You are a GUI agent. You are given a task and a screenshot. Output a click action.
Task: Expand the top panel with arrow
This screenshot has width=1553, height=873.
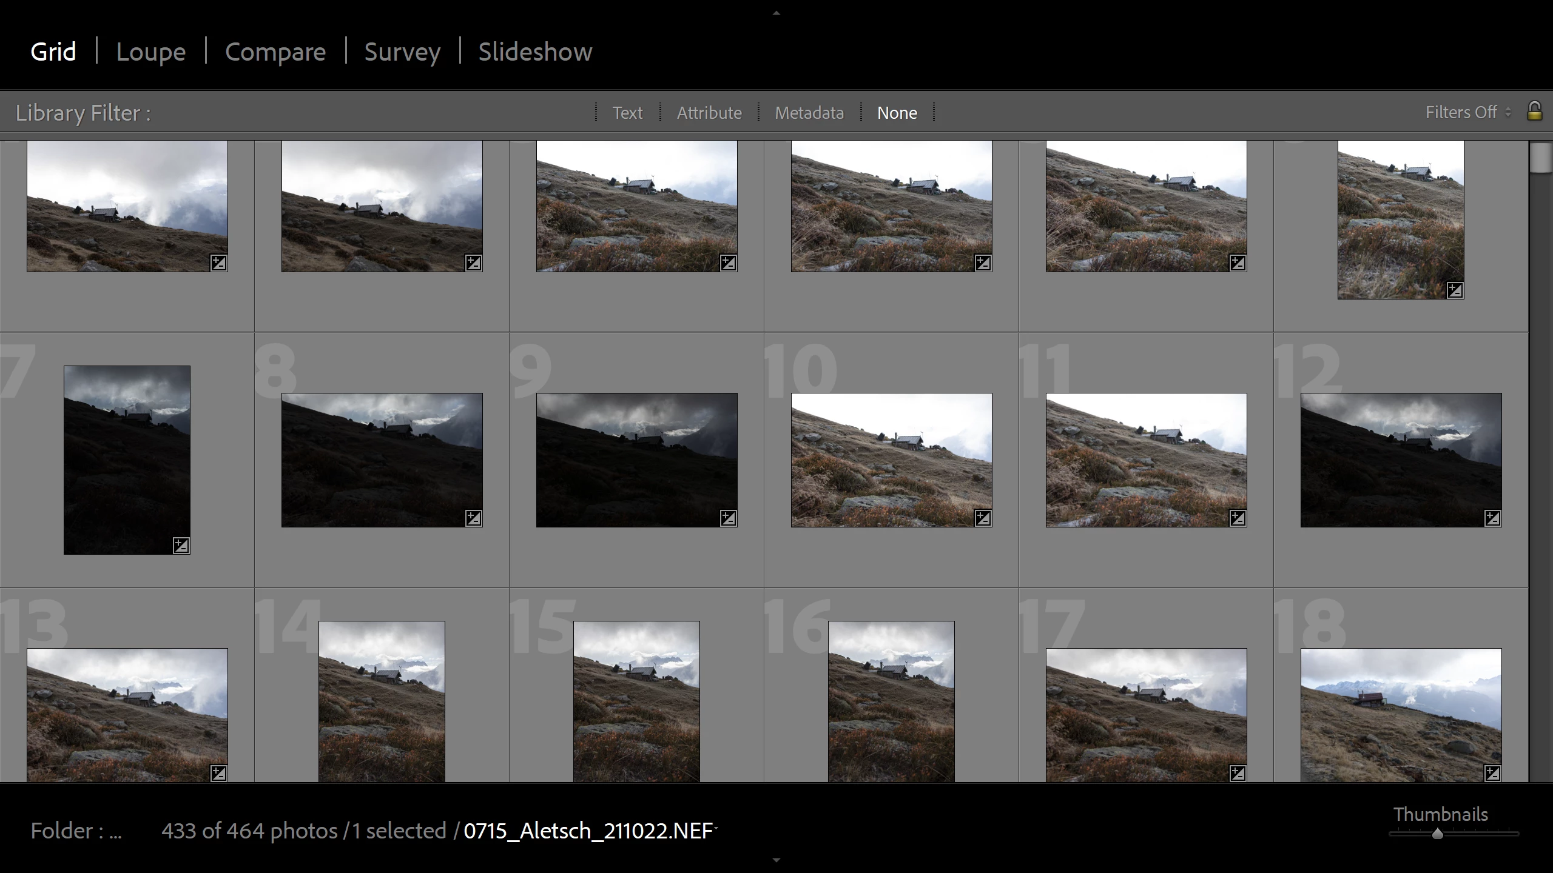coord(776,13)
